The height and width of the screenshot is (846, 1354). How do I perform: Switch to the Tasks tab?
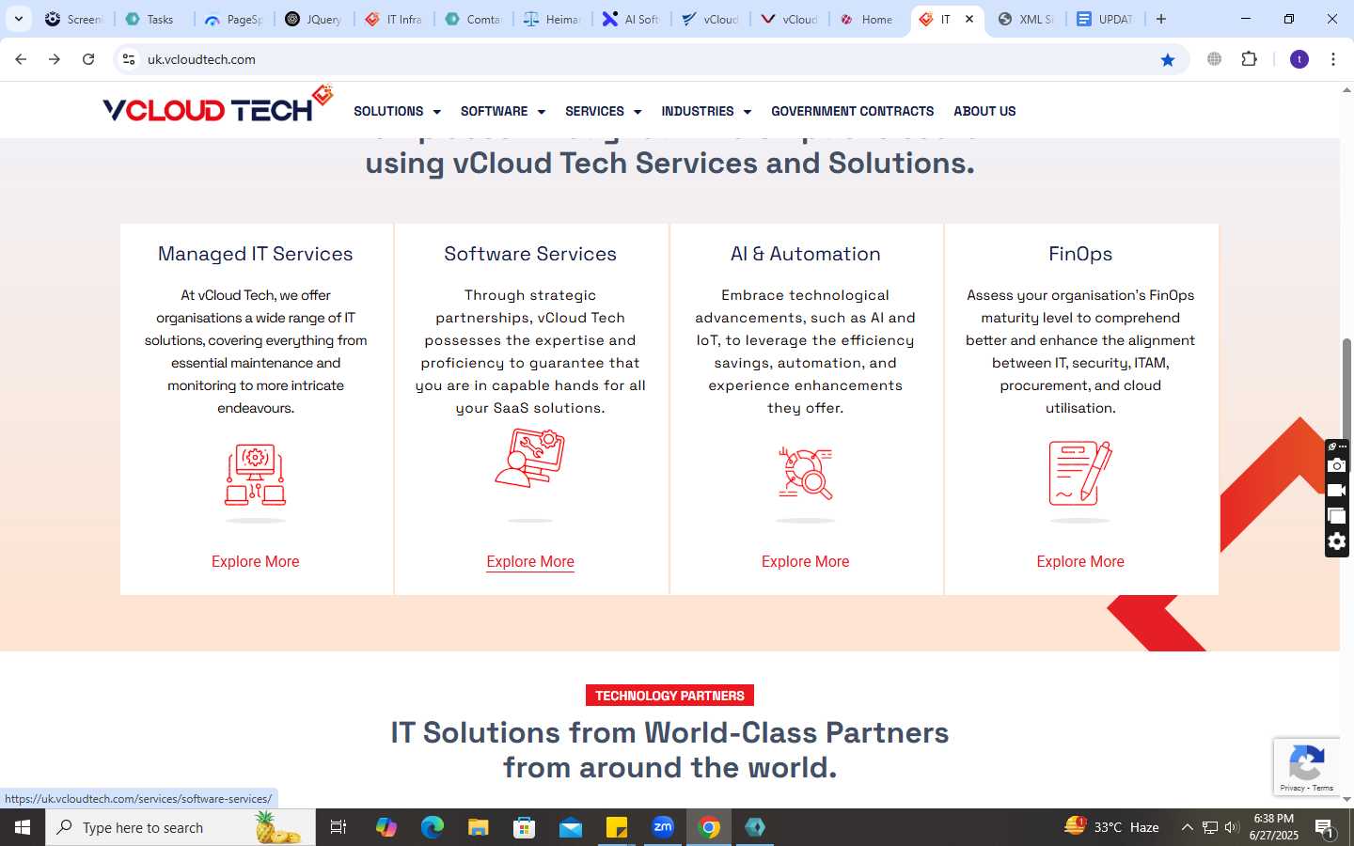153,19
